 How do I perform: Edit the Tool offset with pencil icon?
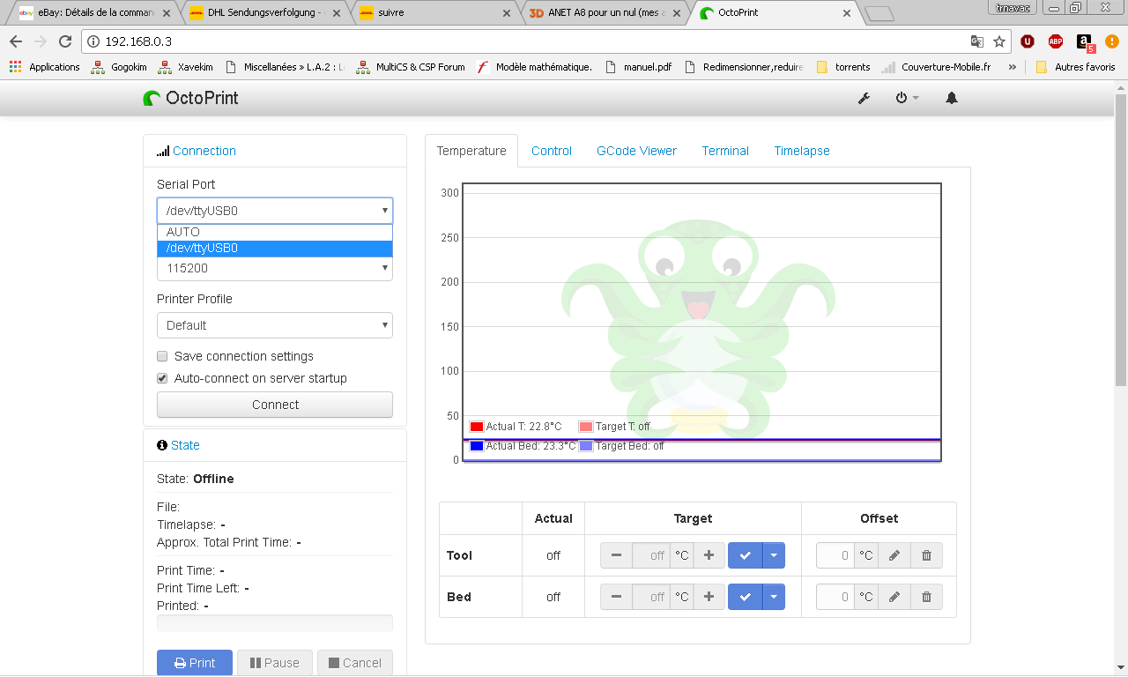pos(894,555)
